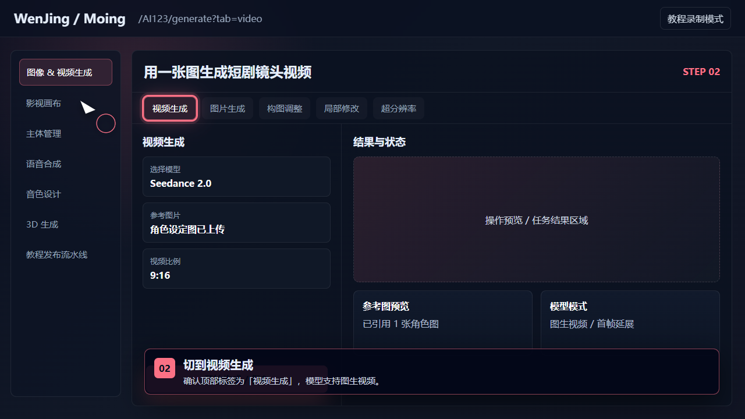Click the 视频生成 section heading in left panel
Screen dimensions: 745x419
pyautogui.click(x=164, y=142)
